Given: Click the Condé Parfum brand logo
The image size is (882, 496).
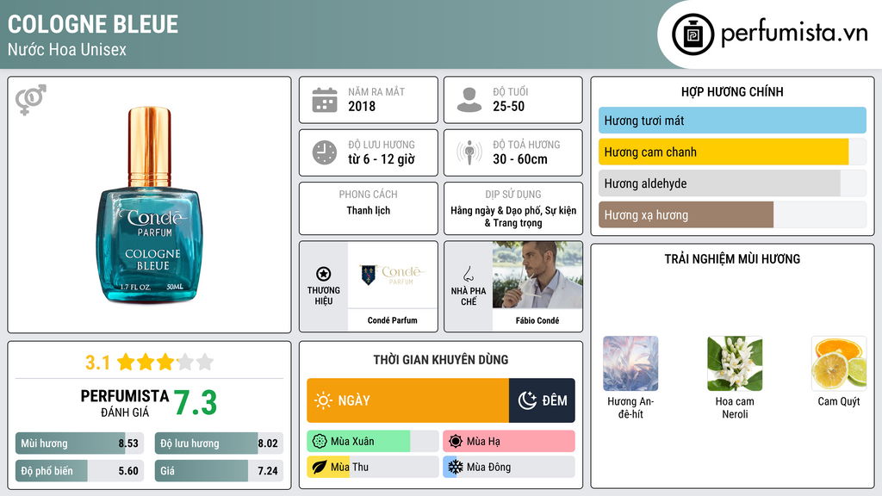Looking at the screenshot, I should pyautogui.click(x=392, y=275).
